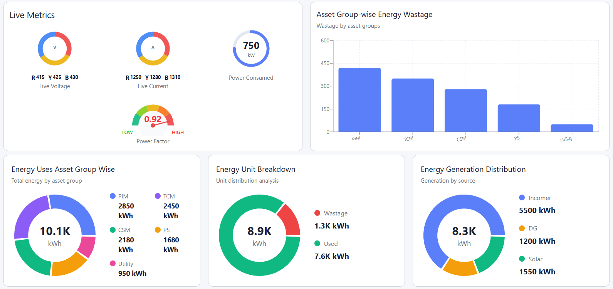Screen dimensions: 613x289
Task: Select the 750 kW Power Consumed ring
Action: [x=251, y=49]
